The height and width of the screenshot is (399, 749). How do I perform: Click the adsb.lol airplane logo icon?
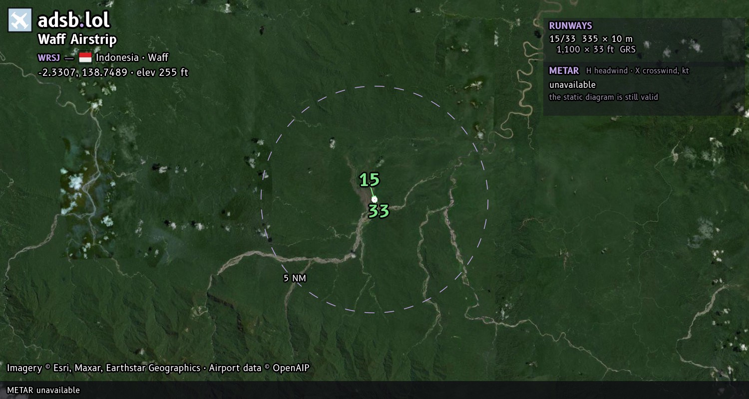click(20, 20)
